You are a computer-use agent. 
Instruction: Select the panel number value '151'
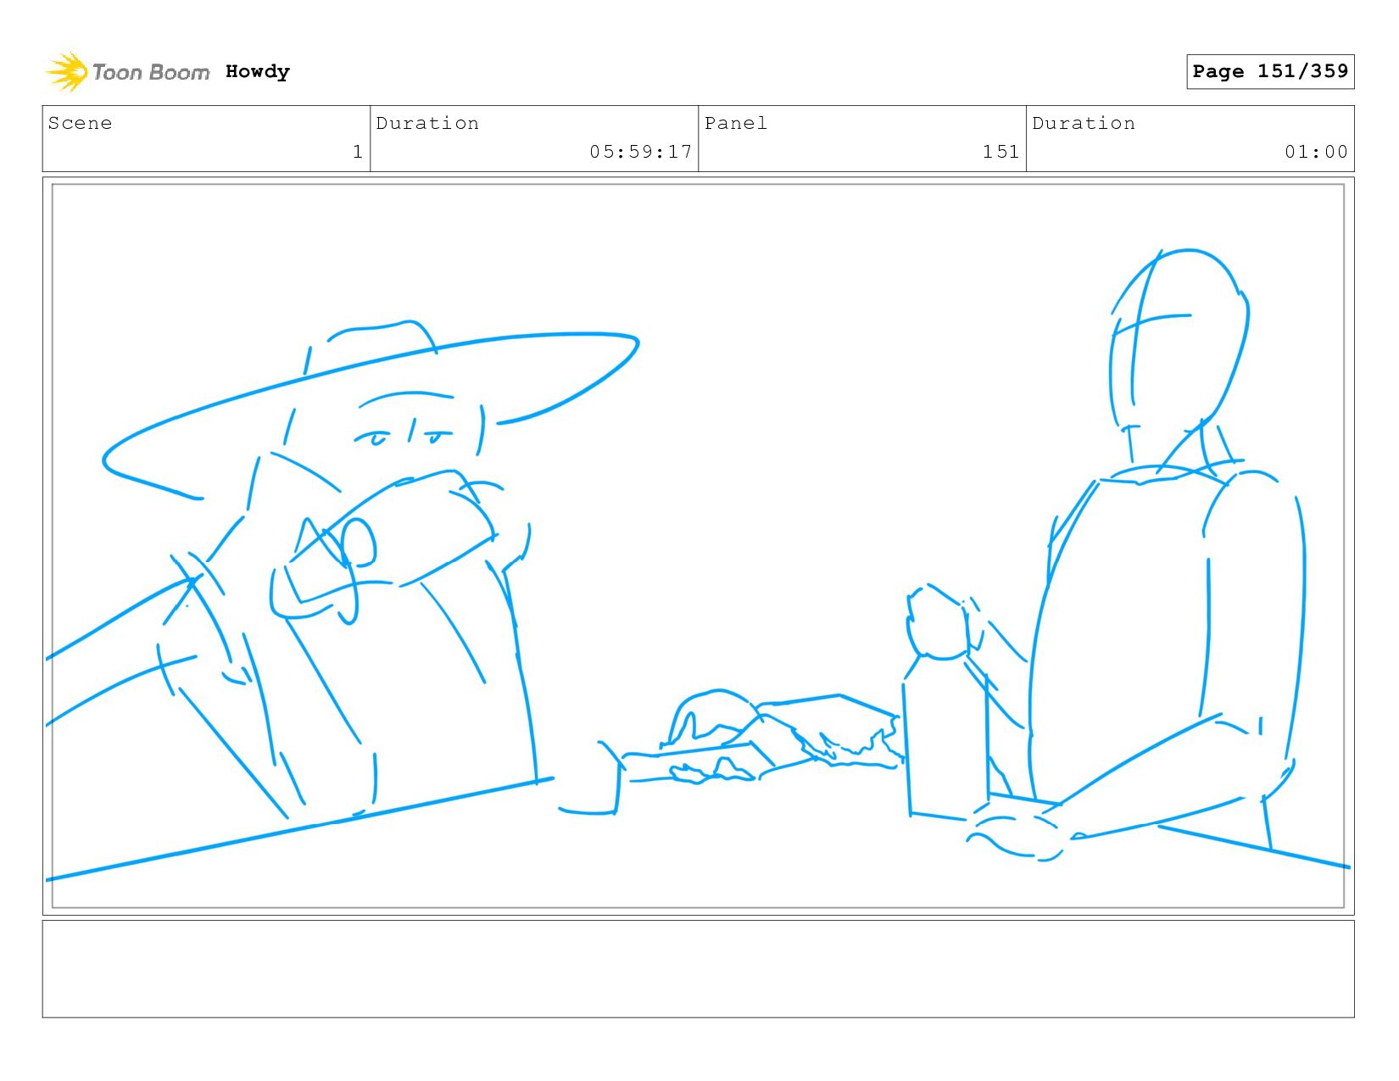(1001, 152)
